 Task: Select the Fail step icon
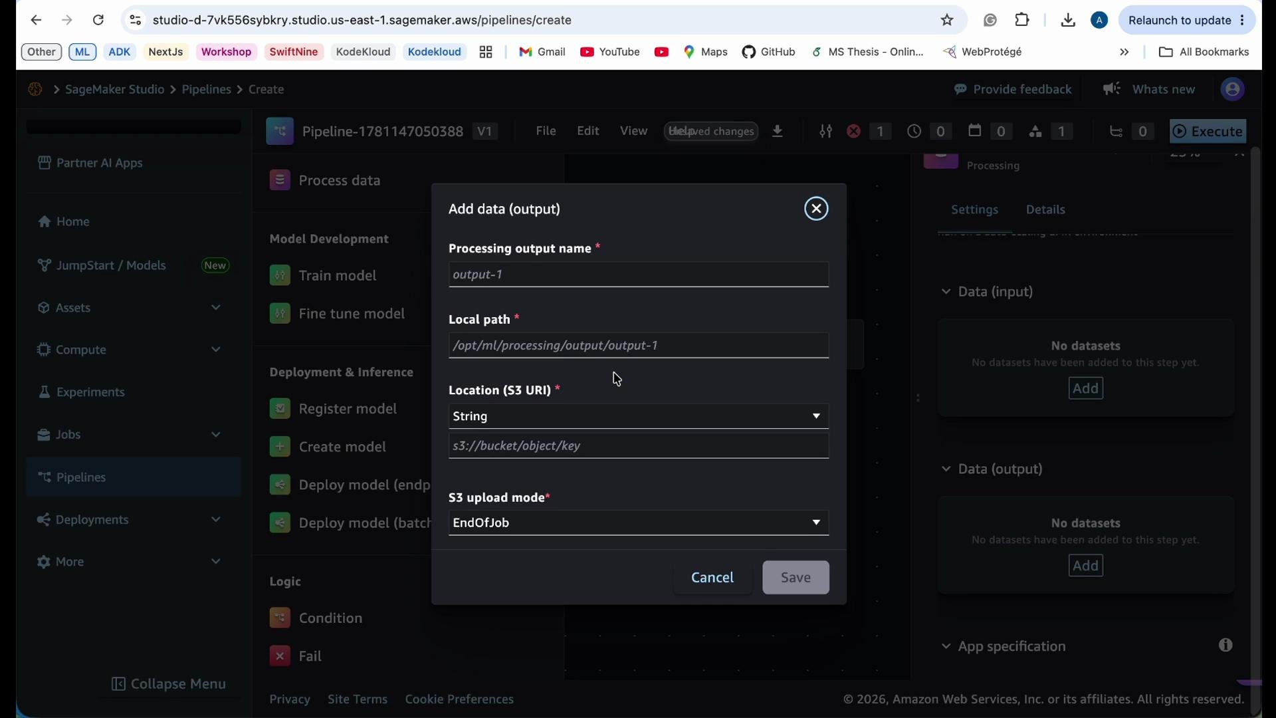(x=280, y=656)
